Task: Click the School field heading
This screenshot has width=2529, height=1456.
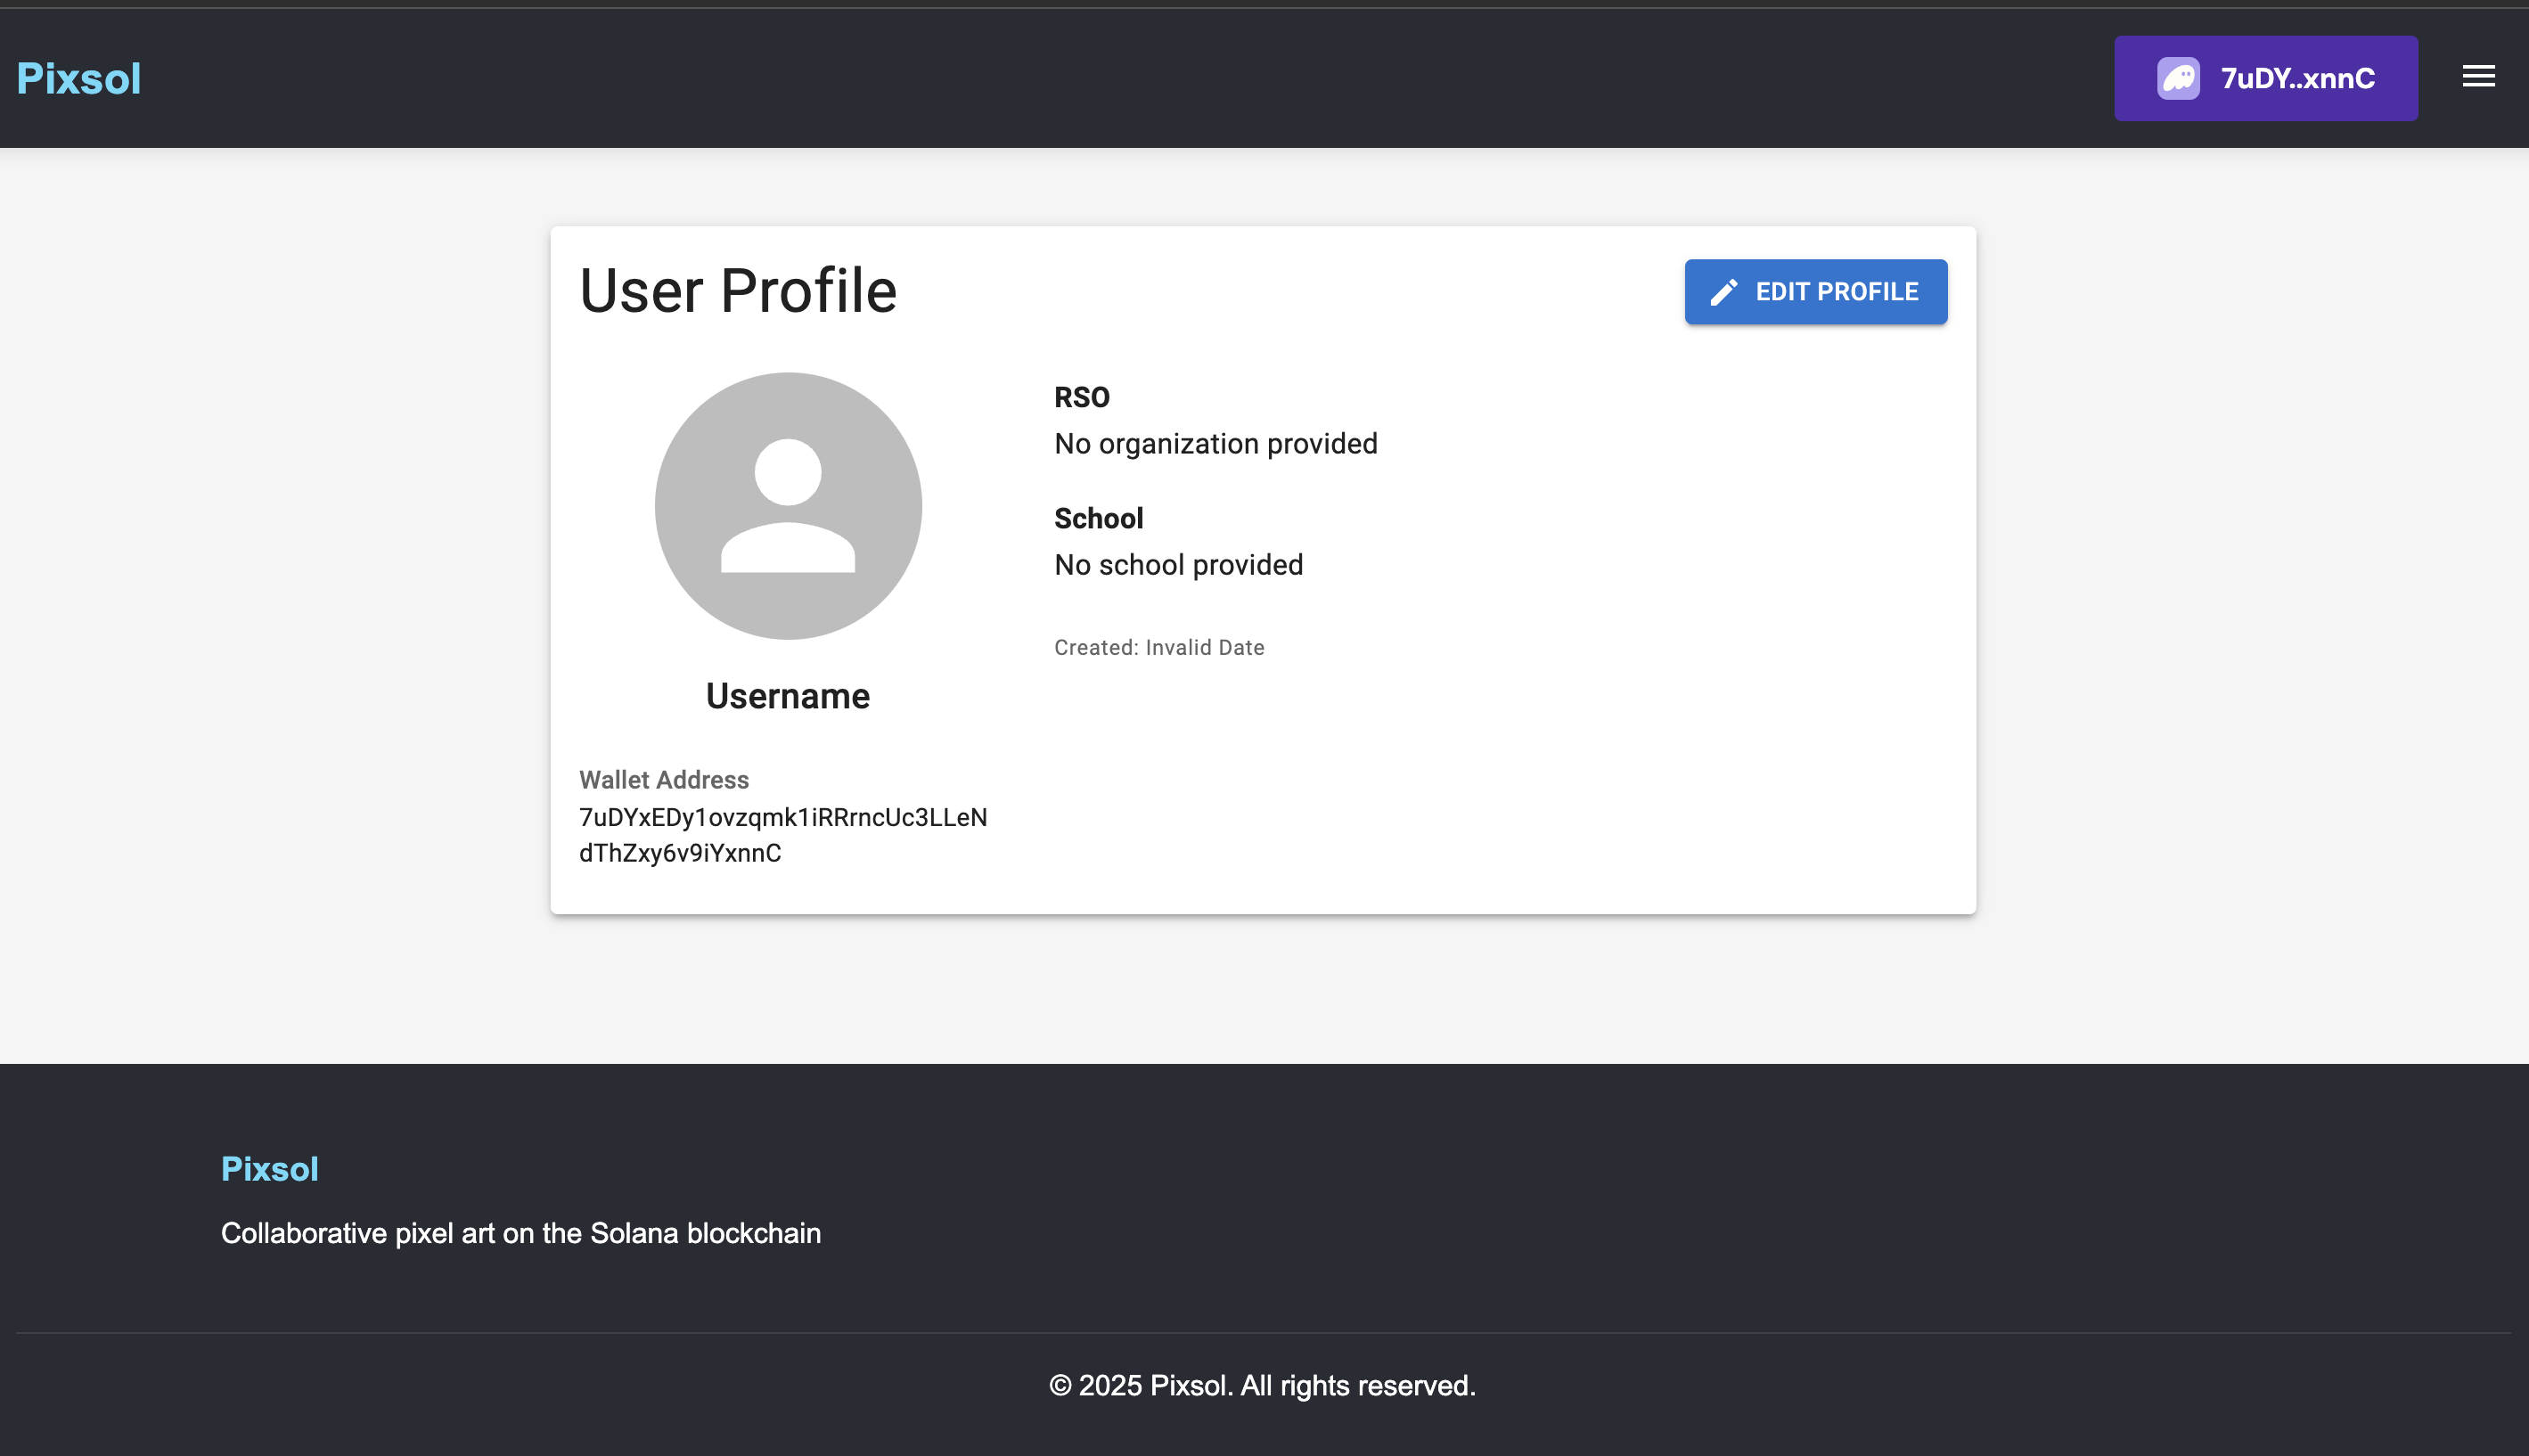Action: [x=1098, y=518]
